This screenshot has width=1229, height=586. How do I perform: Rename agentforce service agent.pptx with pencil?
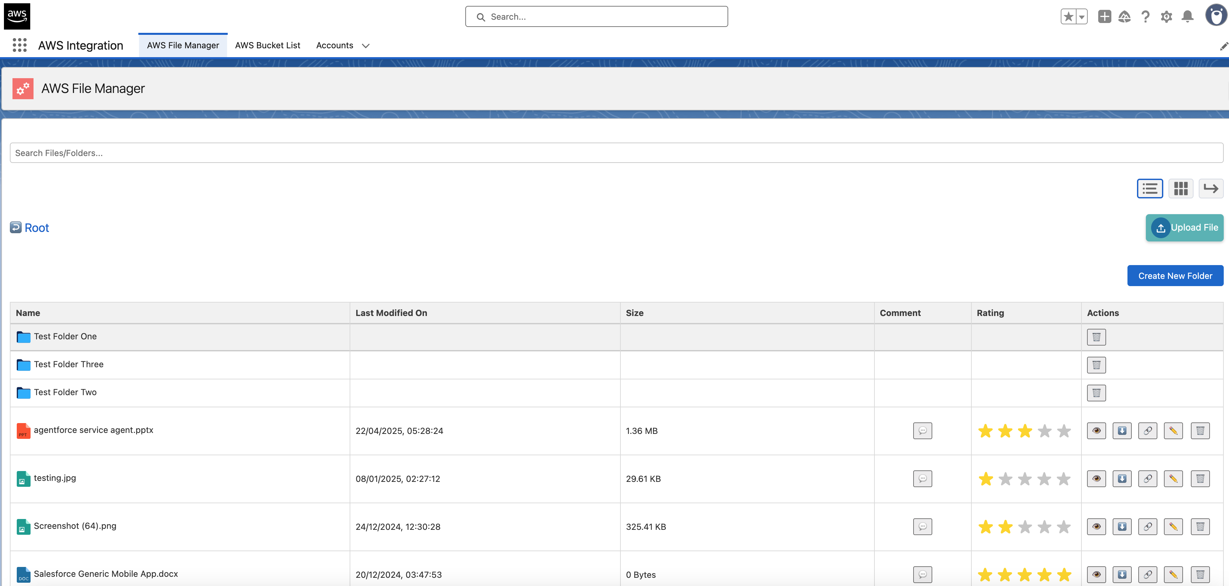(x=1174, y=431)
